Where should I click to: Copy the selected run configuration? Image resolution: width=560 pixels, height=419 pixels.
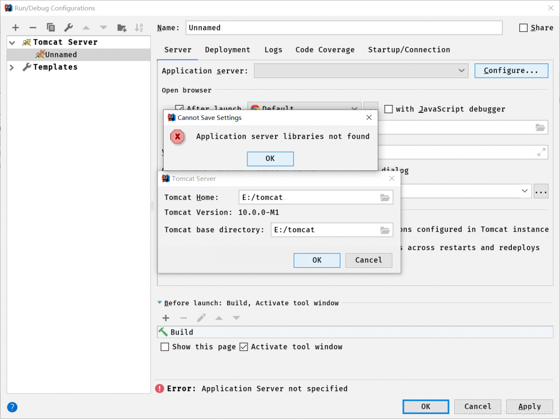pyautogui.click(x=51, y=28)
